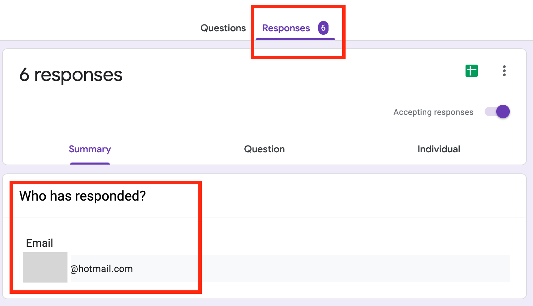
Task: Click the purple underline beneath Responses
Action: pos(295,39)
